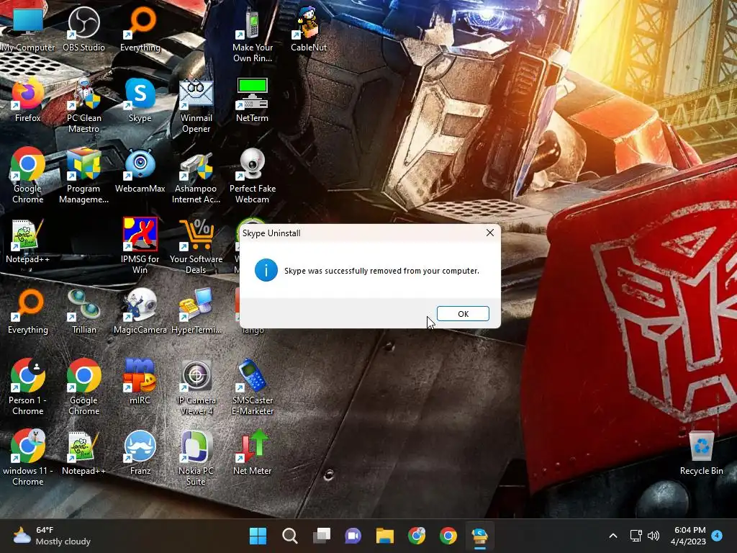Close the Skype Uninstall dialog
This screenshot has width=737, height=553.
coord(489,233)
